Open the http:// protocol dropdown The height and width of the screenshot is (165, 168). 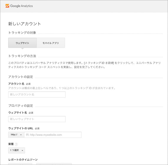tap(16, 135)
